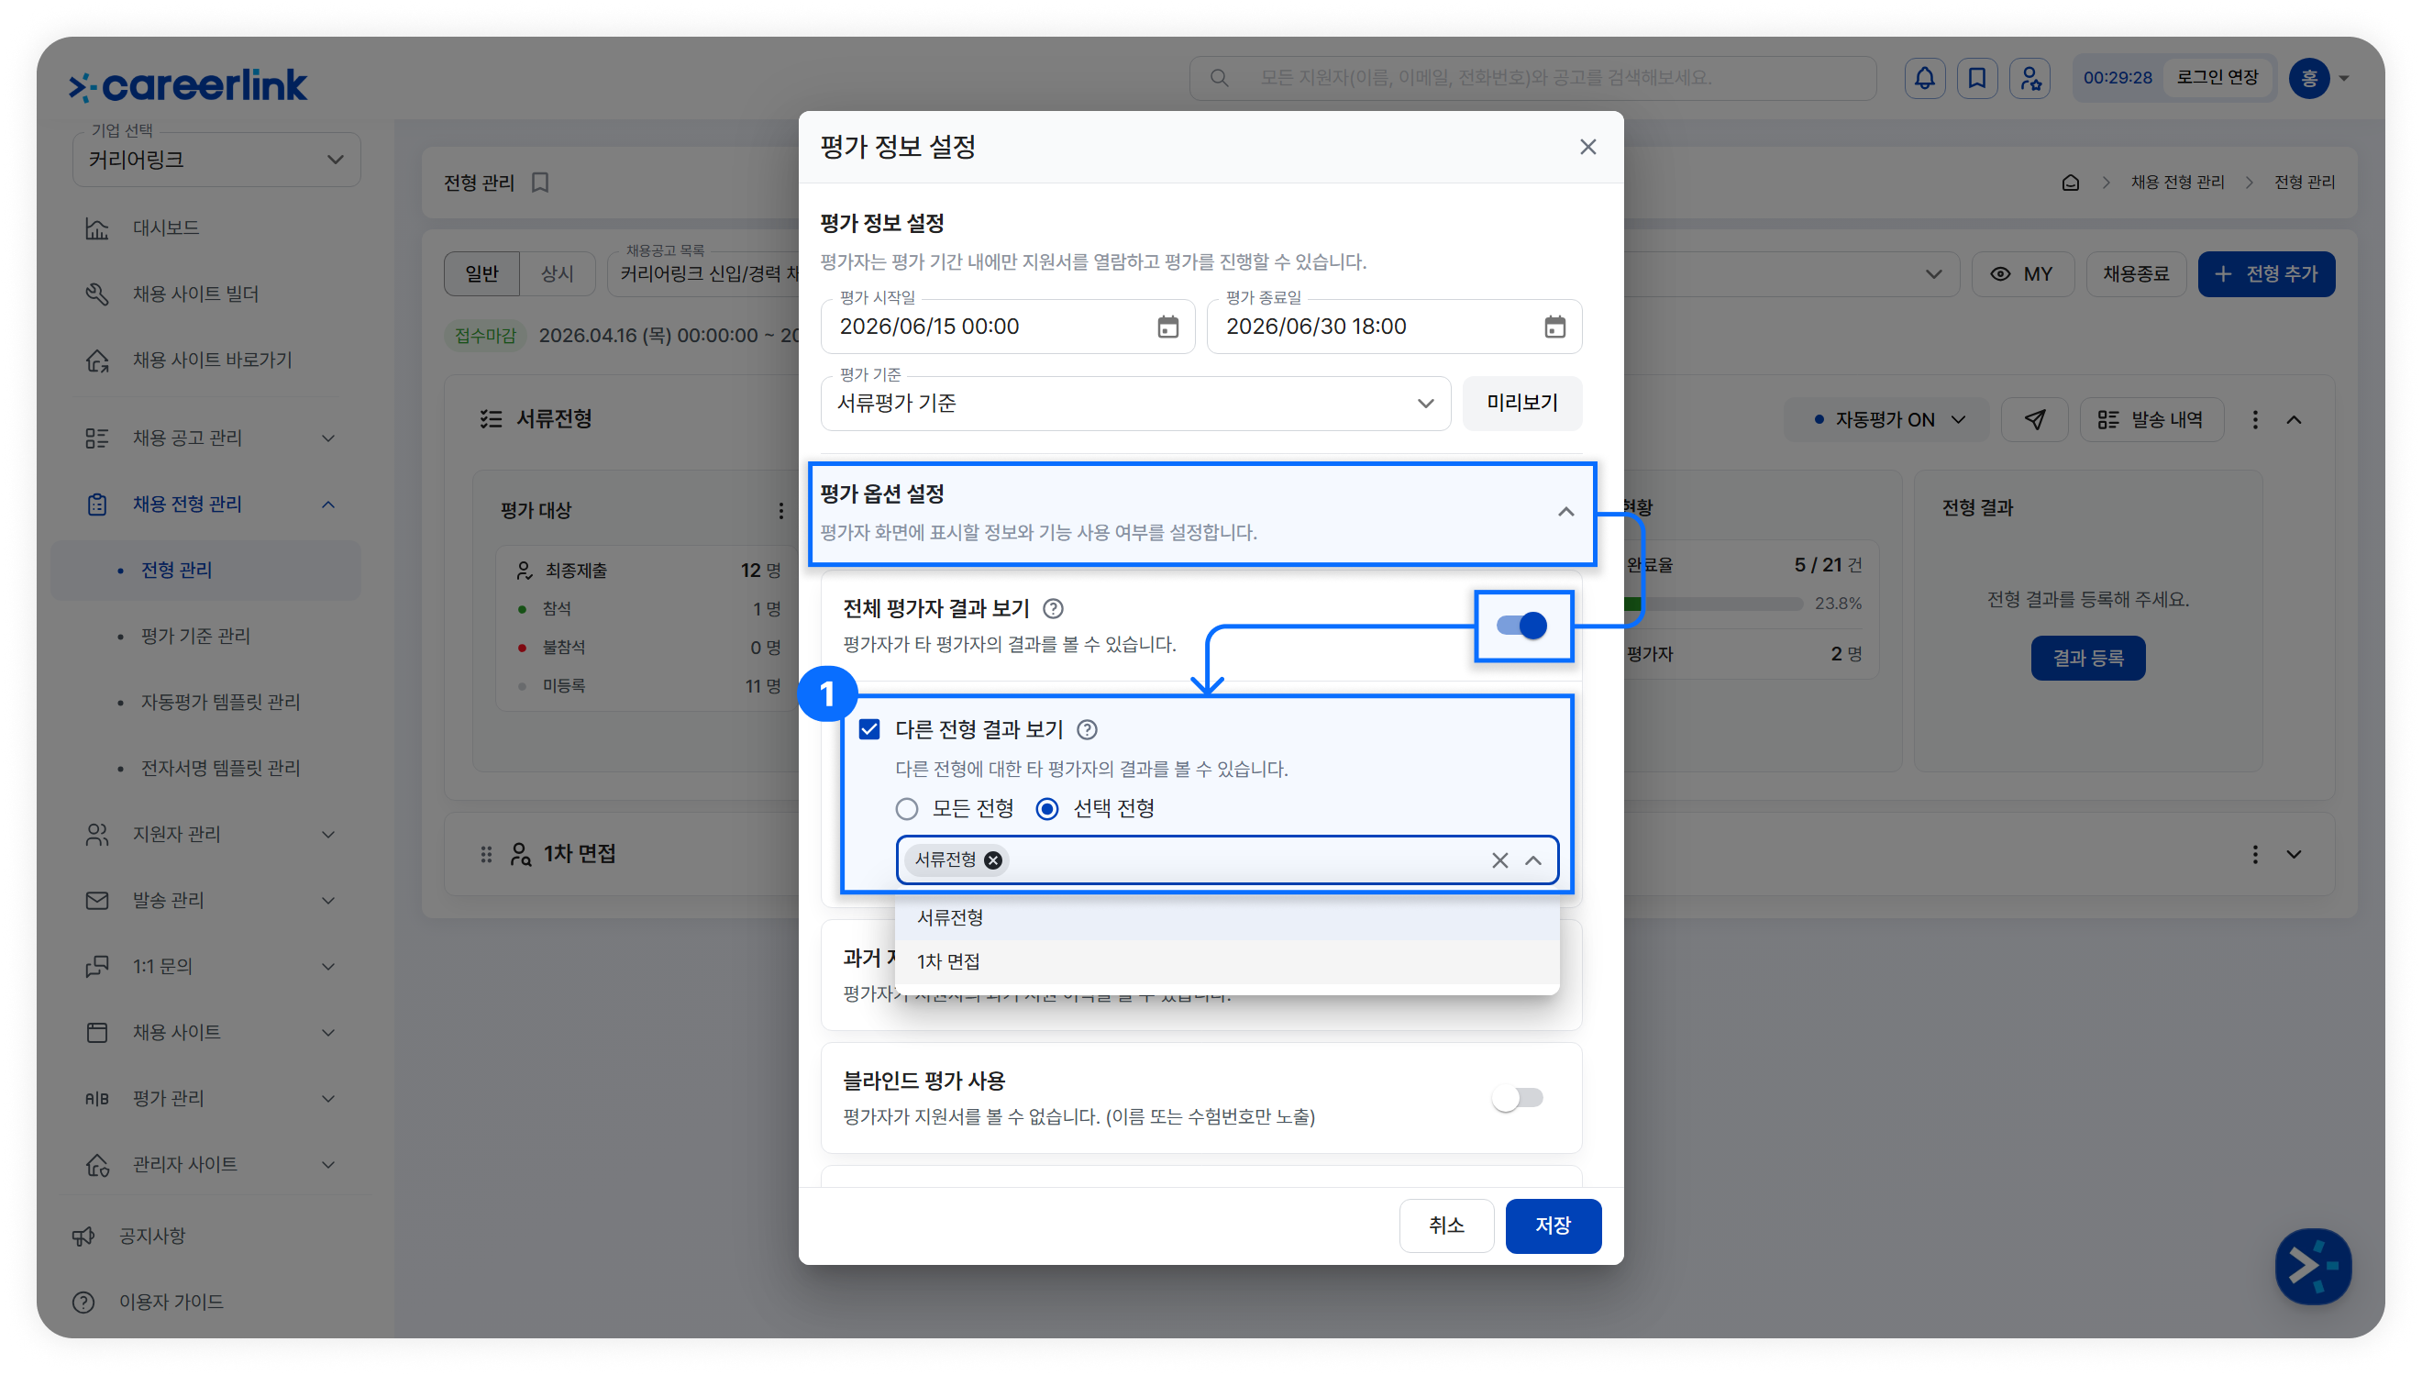Viewport: 2422px width, 1375px height.
Task: Open the chat assistant floating button
Action: pyautogui.click(x=2313, y=1266)
